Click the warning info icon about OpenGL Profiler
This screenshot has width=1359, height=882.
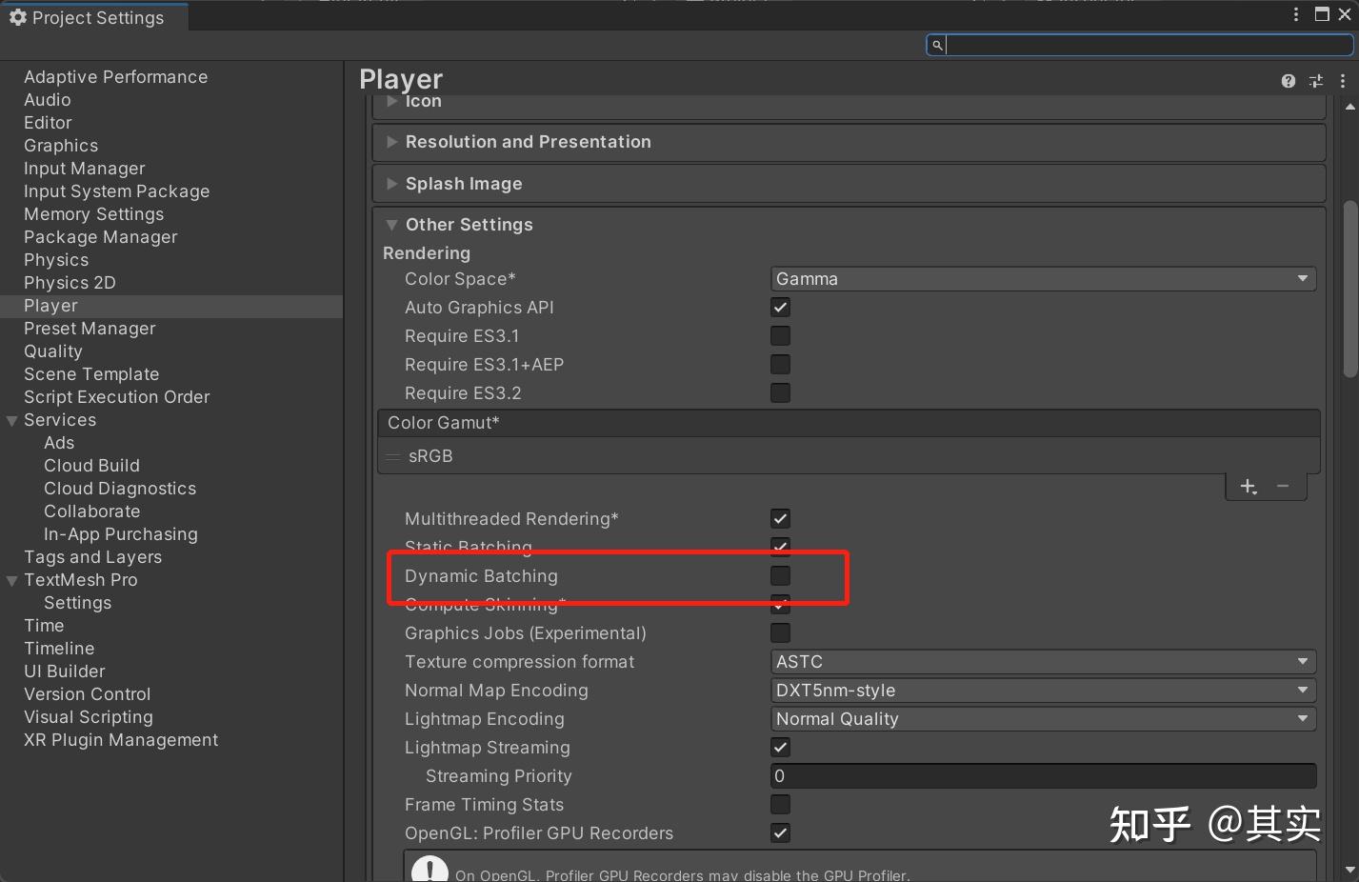(429, 868)
